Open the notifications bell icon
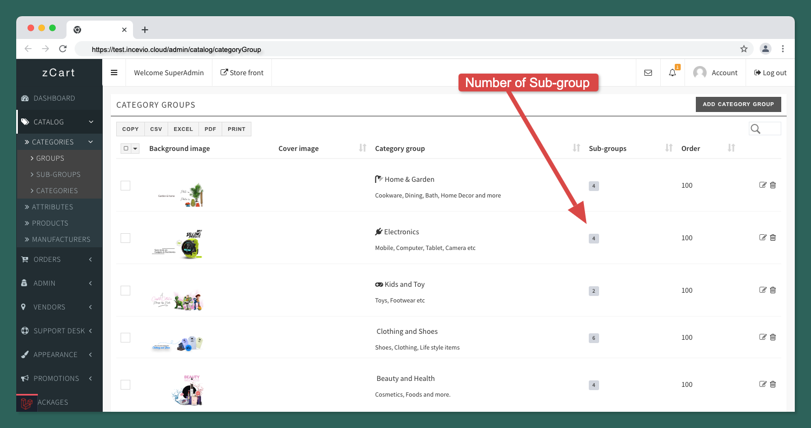This screenshot has width=811, height=428. [673, 73]
